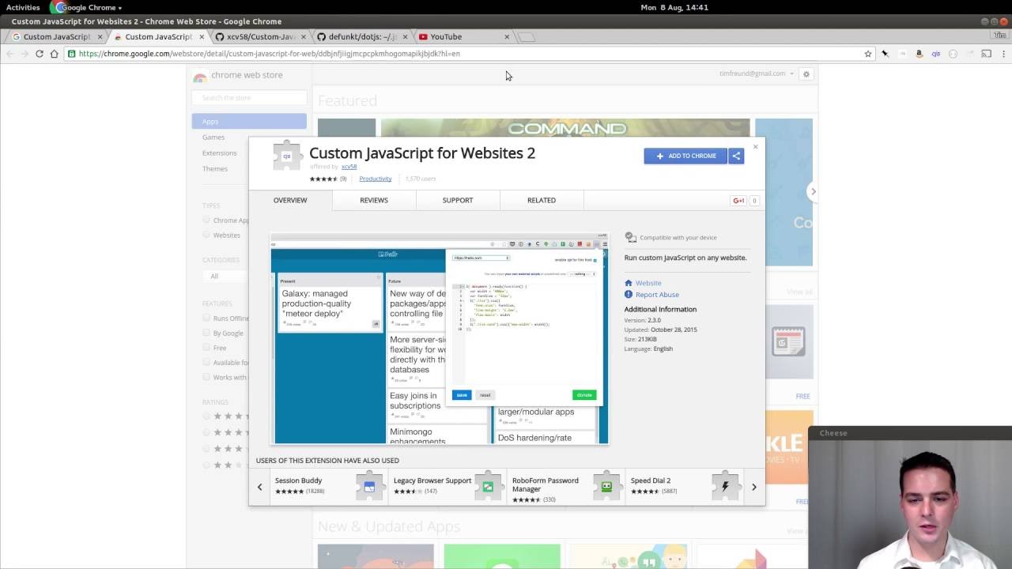Click the Report Abuse link
The height and width of the screenshot is (569, 1012).
point(657,295)
